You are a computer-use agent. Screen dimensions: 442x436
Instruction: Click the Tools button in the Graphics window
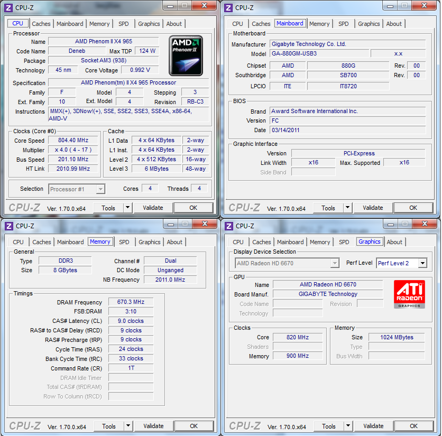(x=329, y=426)
